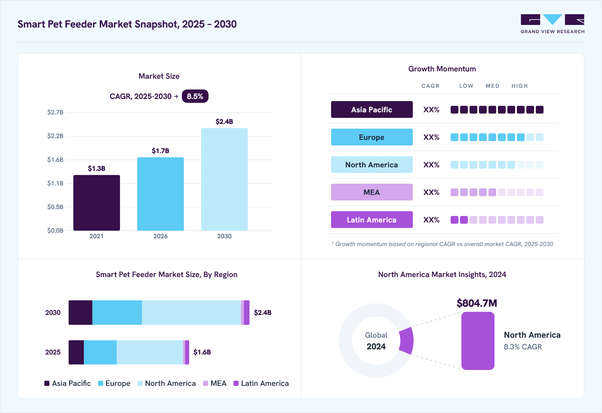Click the $2.4B label above 2030 bar
The height and width of the screenshot is (413, 602).
click(x=224, y=122)
